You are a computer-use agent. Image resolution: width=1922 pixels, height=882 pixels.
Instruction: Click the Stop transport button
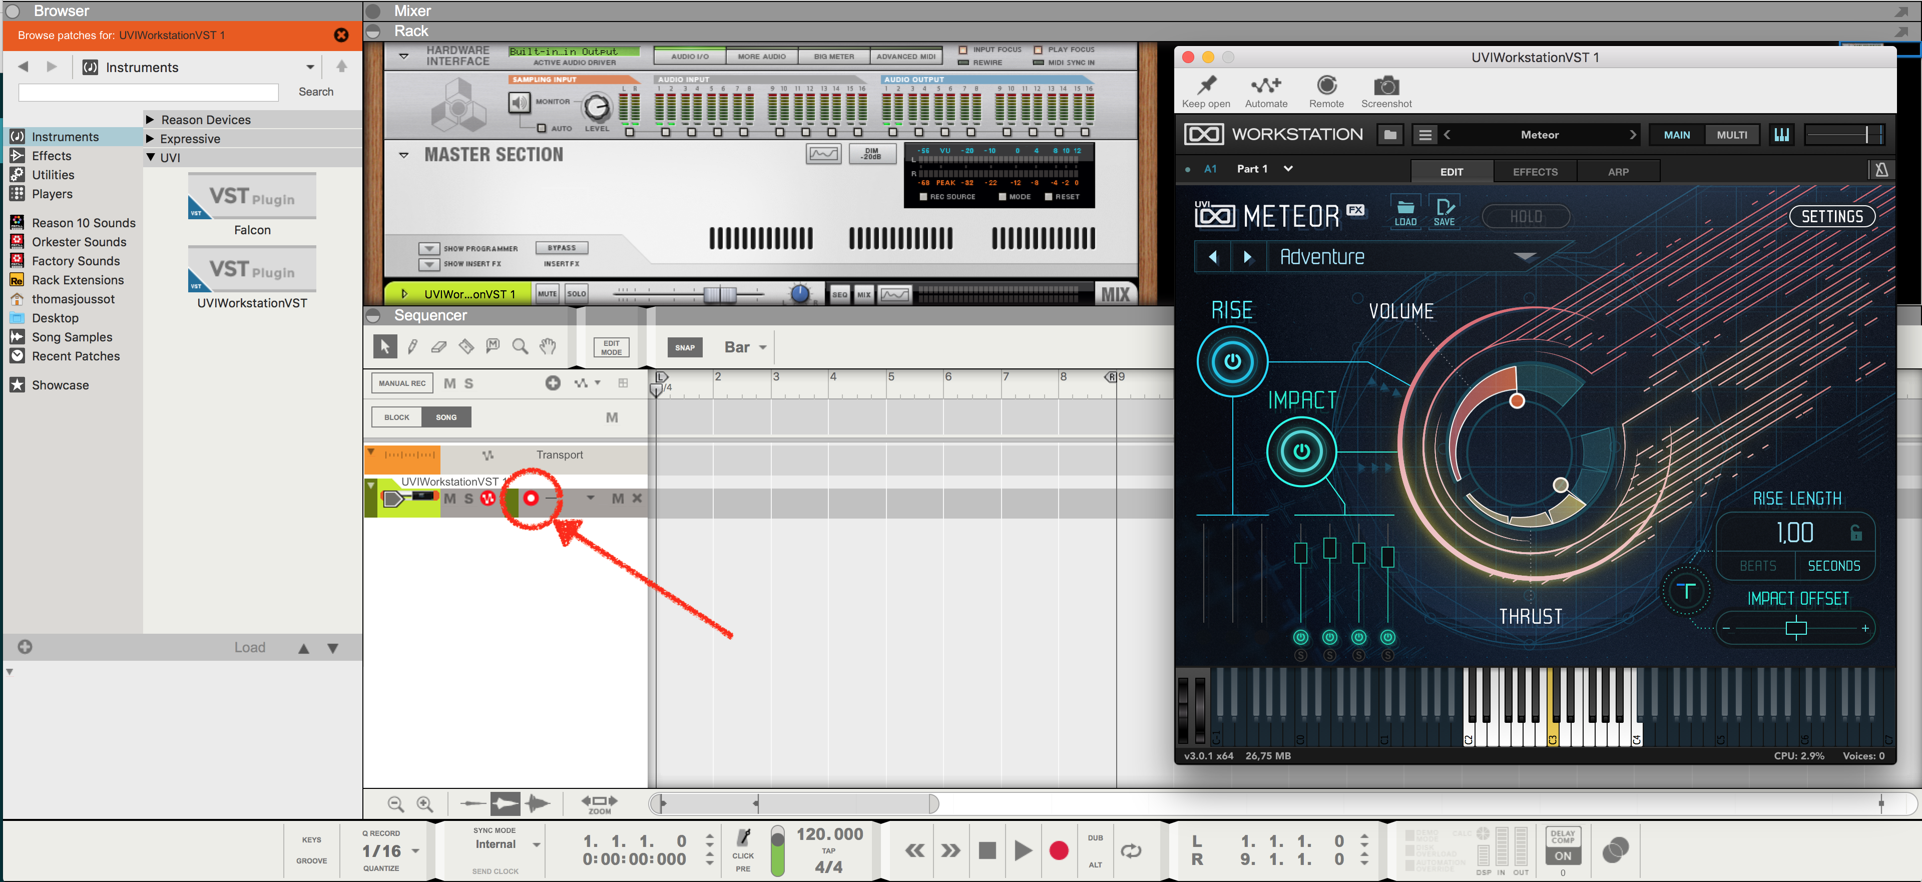(x=987, y=850)
